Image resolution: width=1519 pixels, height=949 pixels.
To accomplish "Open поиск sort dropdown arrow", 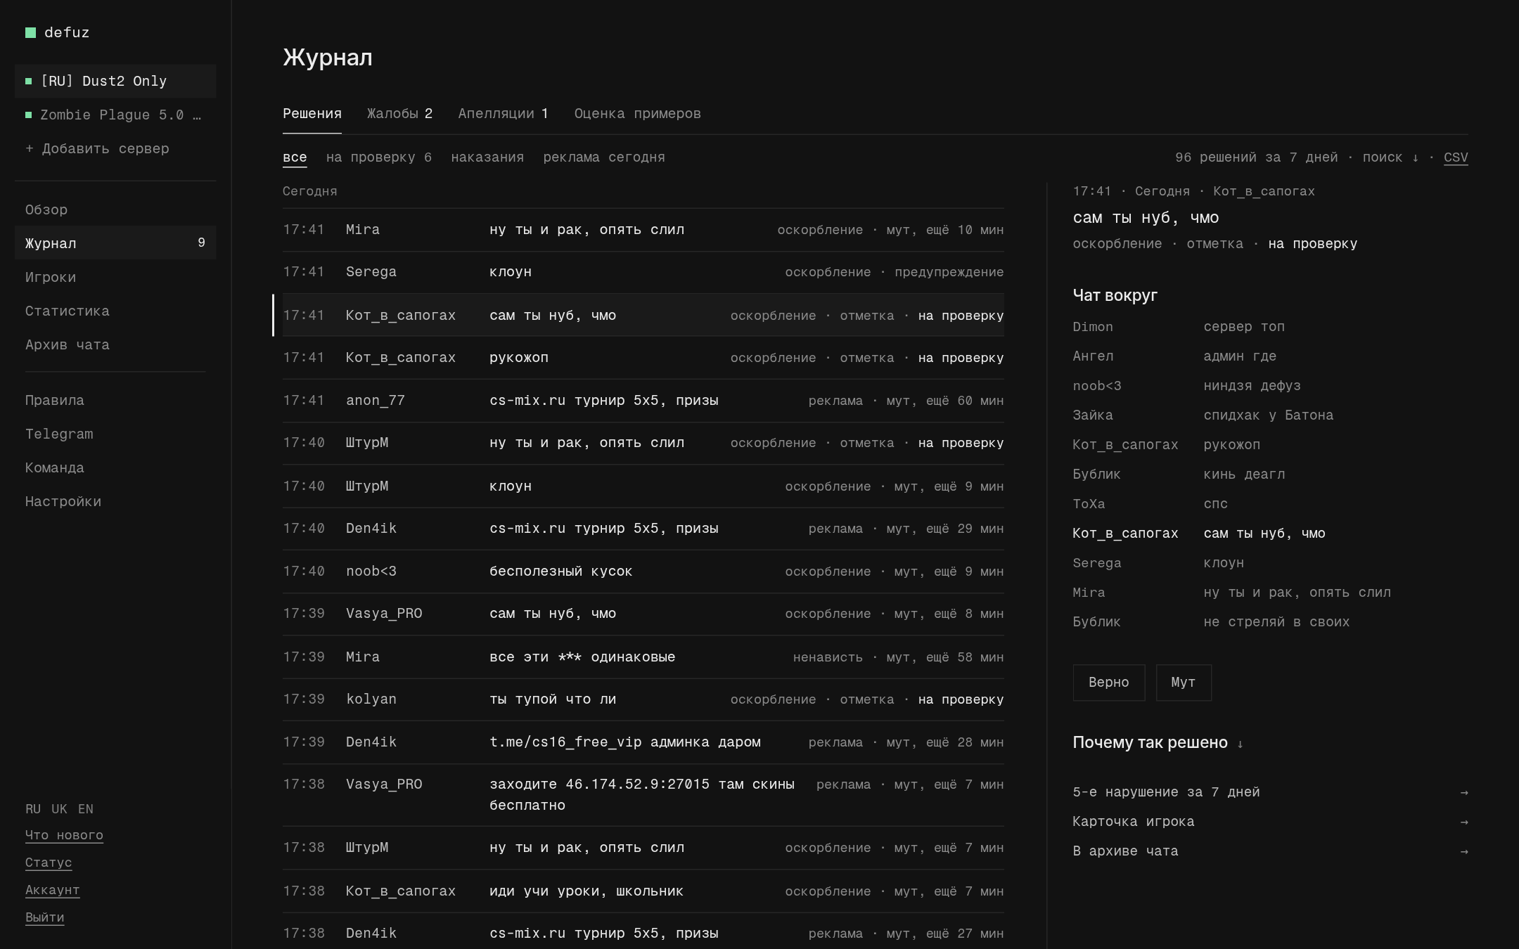I will 1415,157.
